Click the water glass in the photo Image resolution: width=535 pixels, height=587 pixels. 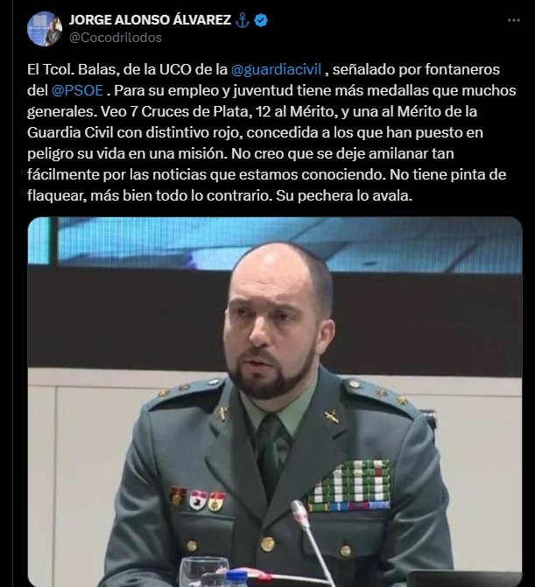[204, 572]
